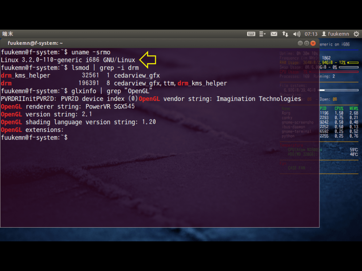Open the sound volume indicator

tap(296, 34)
